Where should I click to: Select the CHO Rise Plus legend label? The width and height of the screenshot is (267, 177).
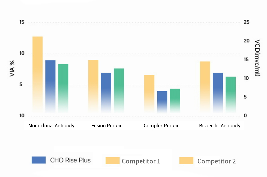70,160
